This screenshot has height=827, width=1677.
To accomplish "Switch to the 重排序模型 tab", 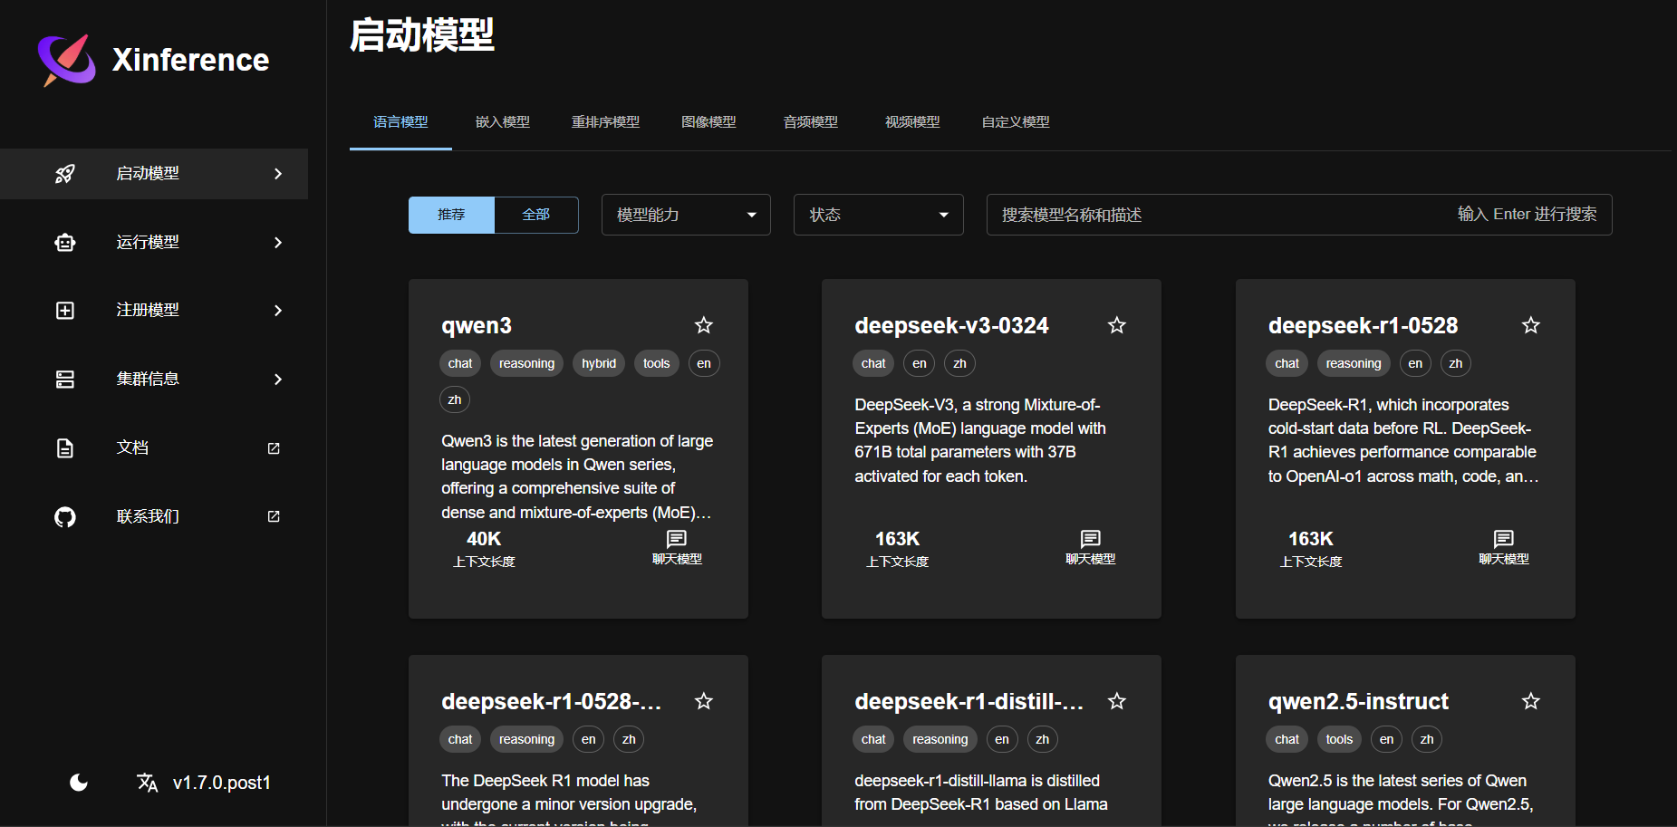I will [605, 122].
